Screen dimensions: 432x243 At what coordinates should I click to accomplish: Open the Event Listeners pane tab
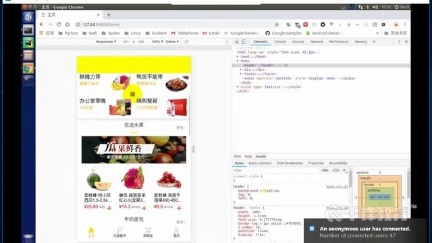click(260, 163)
